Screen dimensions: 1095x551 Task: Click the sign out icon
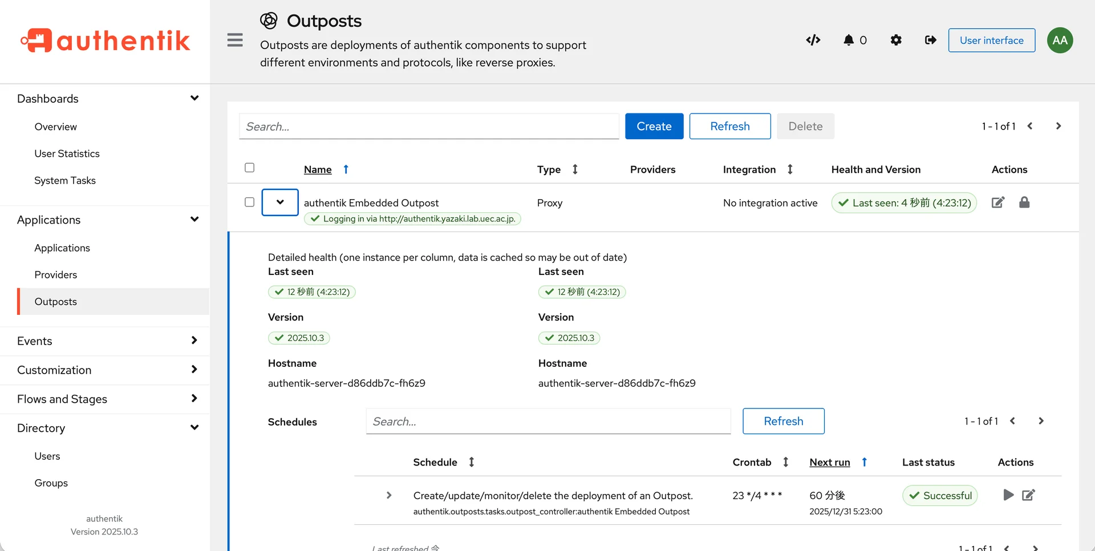(930, 40)
